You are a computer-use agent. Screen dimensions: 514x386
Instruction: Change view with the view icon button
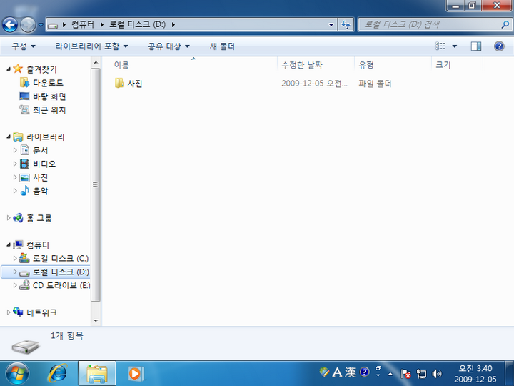click(x=440, y=46)
